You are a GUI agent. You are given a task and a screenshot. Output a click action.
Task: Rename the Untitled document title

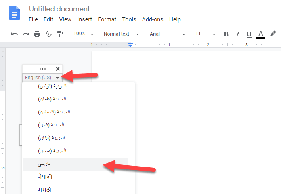click(59, 9)
